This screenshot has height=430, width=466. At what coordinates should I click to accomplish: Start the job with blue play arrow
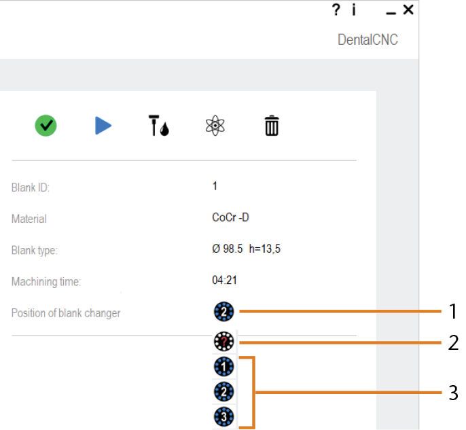(x=103, y=126)
